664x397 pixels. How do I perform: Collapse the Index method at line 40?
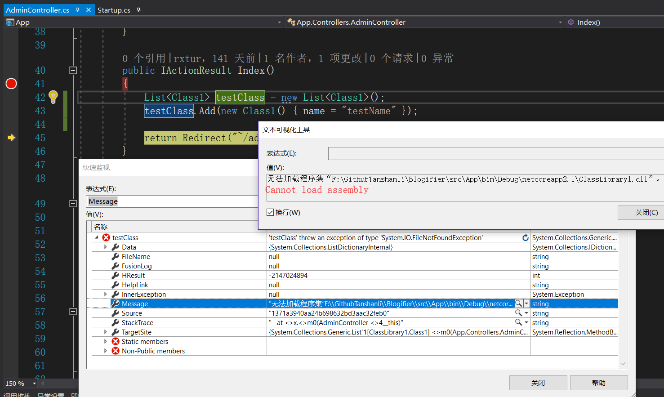(73, 70)
